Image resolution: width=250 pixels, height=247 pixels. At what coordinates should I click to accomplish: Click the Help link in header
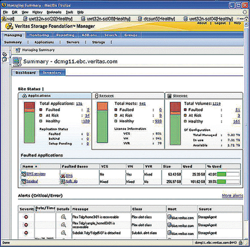[237, 23]
